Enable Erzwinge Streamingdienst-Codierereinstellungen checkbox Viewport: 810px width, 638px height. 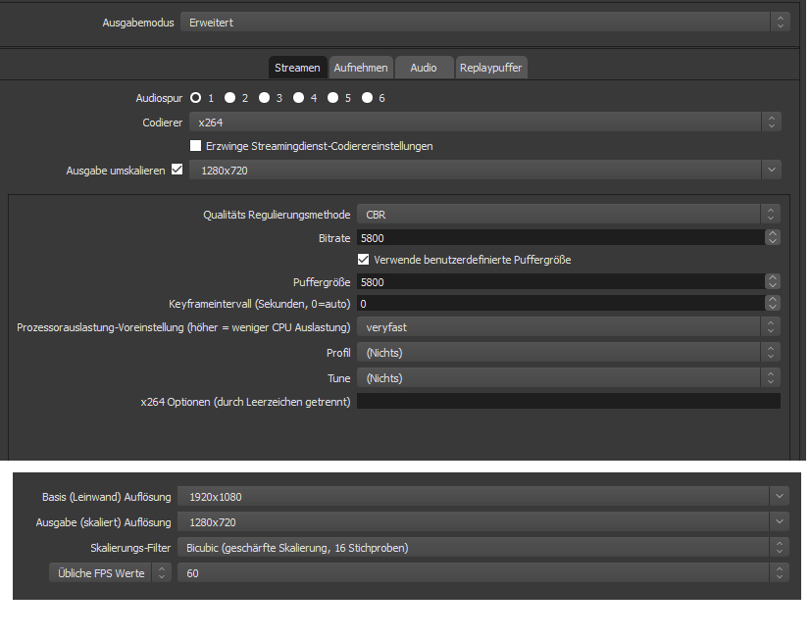pyautogui.click(x=196, y=146)
